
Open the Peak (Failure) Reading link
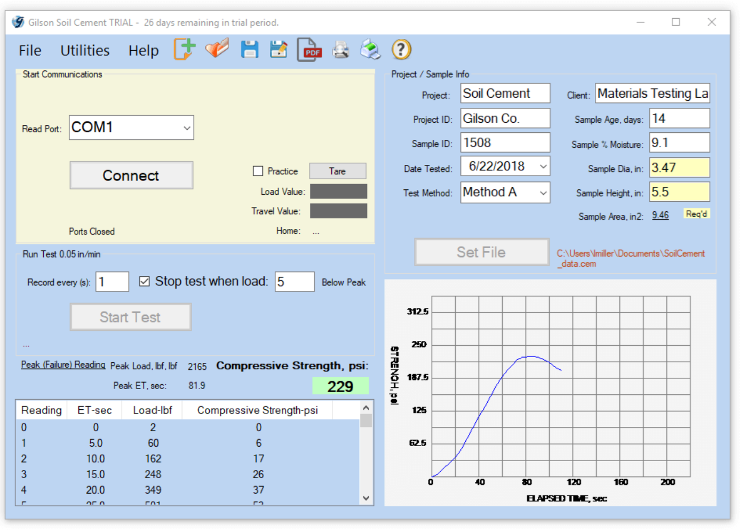(63, 364)
